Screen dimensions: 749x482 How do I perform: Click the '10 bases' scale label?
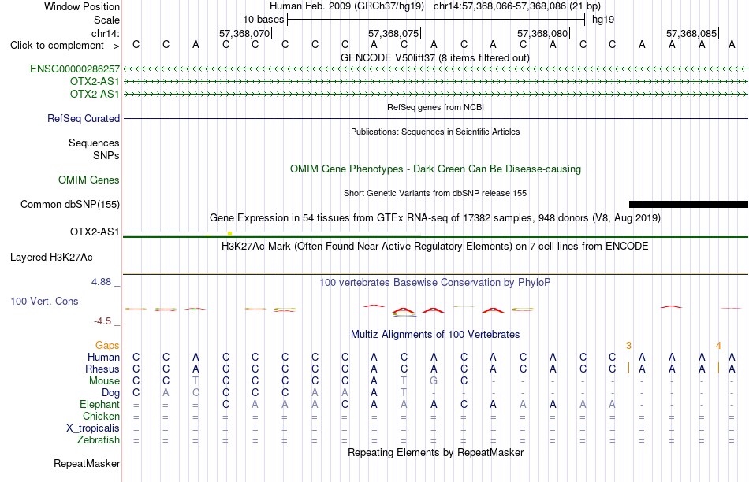tap(263, 20)
